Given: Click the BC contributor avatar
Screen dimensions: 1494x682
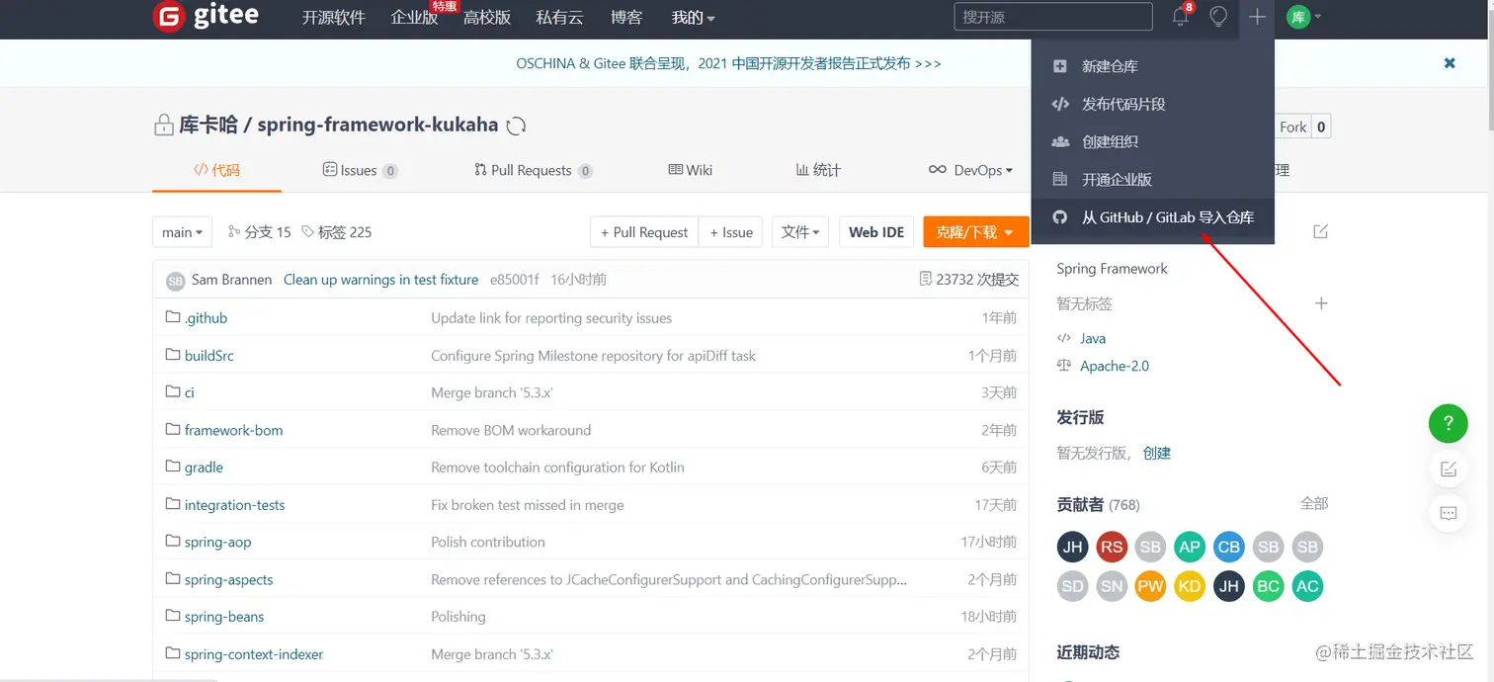Looking at the screenshot, I should pos(1269,586).
